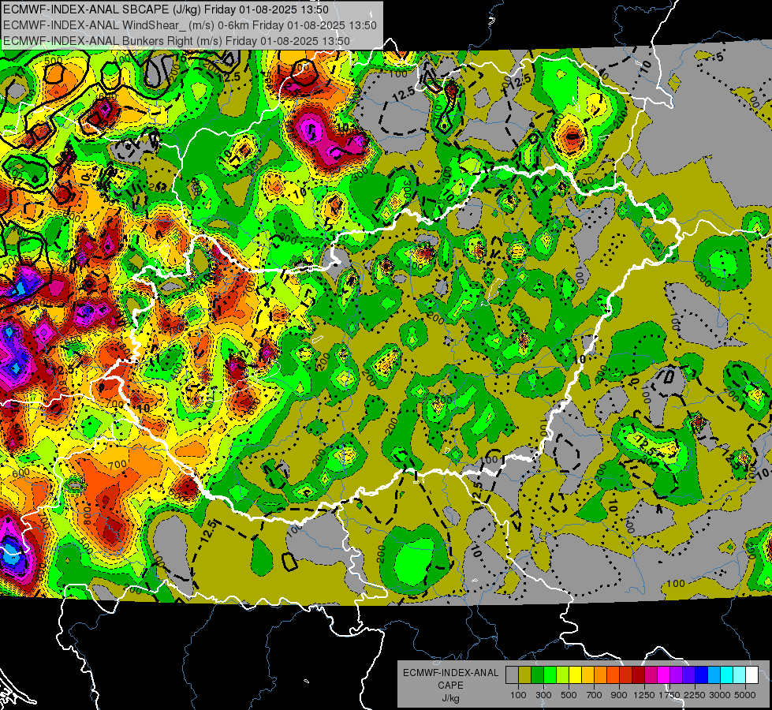Select the sky blue swatch before the 3000 tick
Image resolution: width=772 pixels, height=710 pixels.
pyautogui.click(x=714, y=674)
